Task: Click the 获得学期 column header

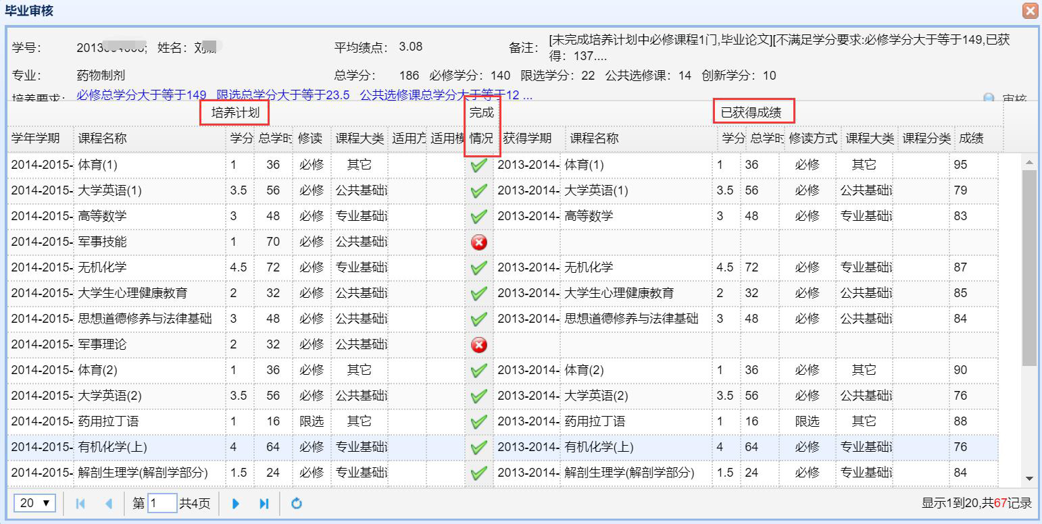Action: coord(526,138)
